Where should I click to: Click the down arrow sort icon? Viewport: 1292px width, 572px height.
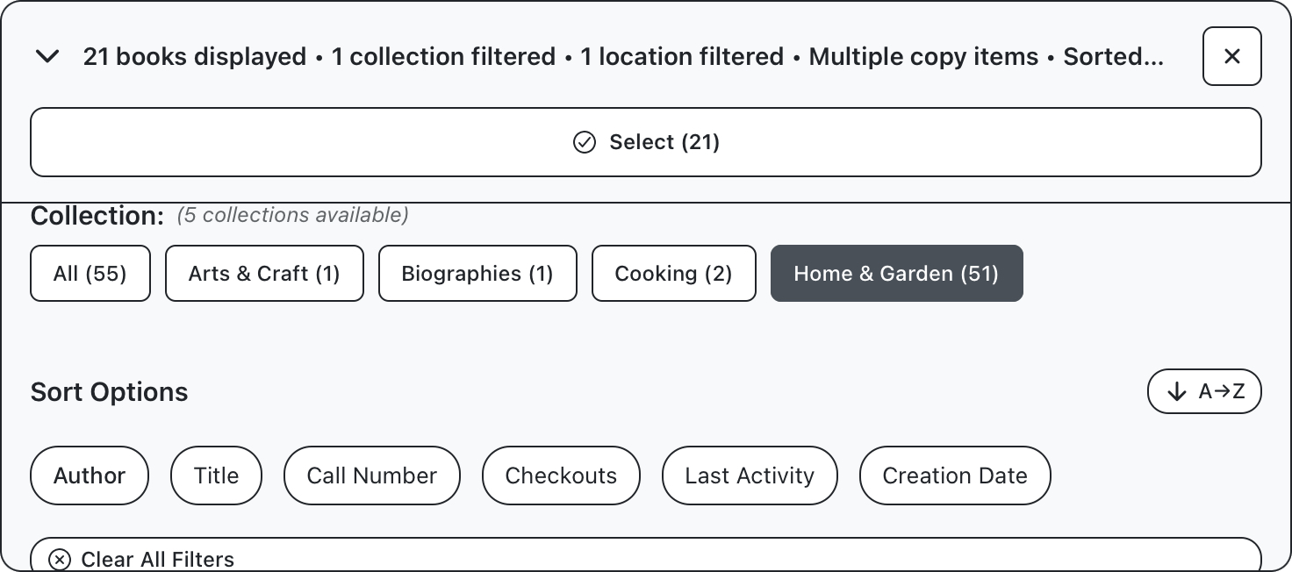[1177, 392]
